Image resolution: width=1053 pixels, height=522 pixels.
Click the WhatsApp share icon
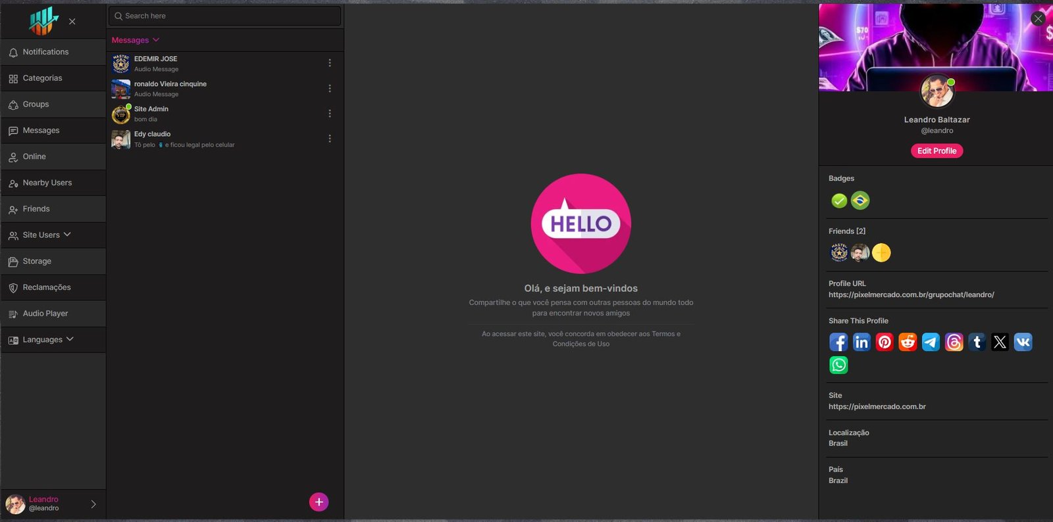pos(838,365)
